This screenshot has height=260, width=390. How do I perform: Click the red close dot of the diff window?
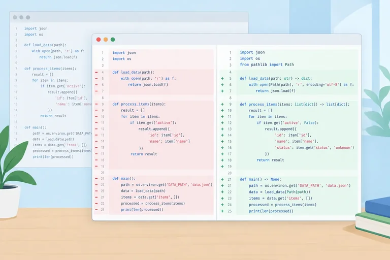click(x=99, y=40)
